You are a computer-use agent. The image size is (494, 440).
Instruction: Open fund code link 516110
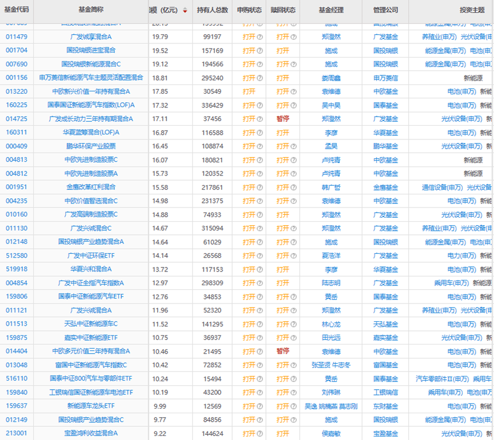click(x=17, y=379)
